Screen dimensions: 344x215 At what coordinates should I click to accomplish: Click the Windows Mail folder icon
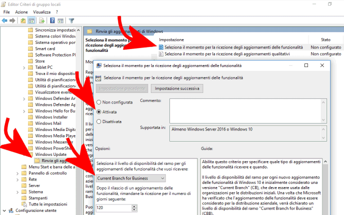[31, 123]
